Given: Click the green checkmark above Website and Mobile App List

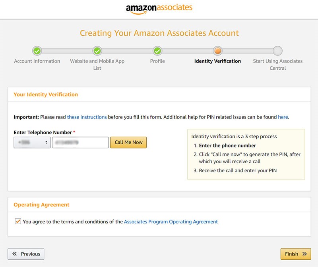Looking at the screenshot, I should coord(97,51).
